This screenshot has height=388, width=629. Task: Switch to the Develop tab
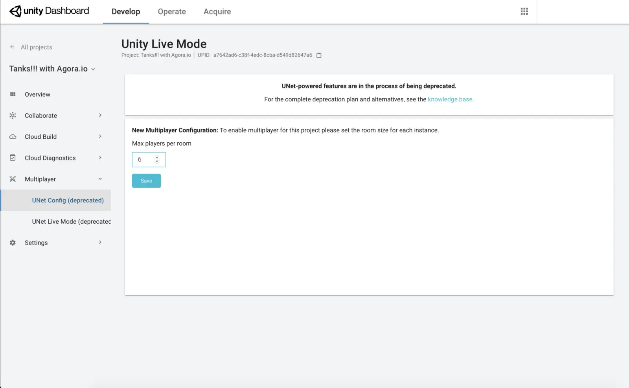pos(126,12)
